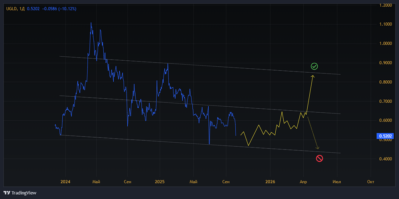Select the UGLD ticker symbol label
399x199 pixels.
(x=11, y=9)
